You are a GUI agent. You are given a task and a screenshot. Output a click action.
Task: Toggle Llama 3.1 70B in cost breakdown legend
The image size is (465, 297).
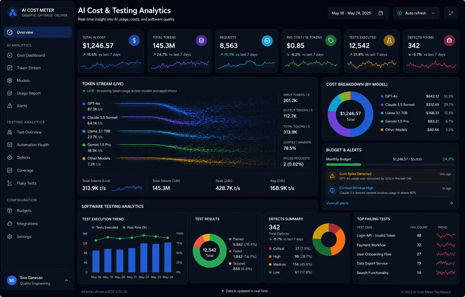(394, 113)
